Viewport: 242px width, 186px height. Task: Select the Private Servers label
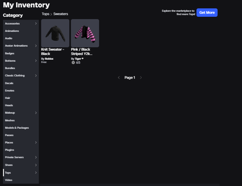coord(14,157)
